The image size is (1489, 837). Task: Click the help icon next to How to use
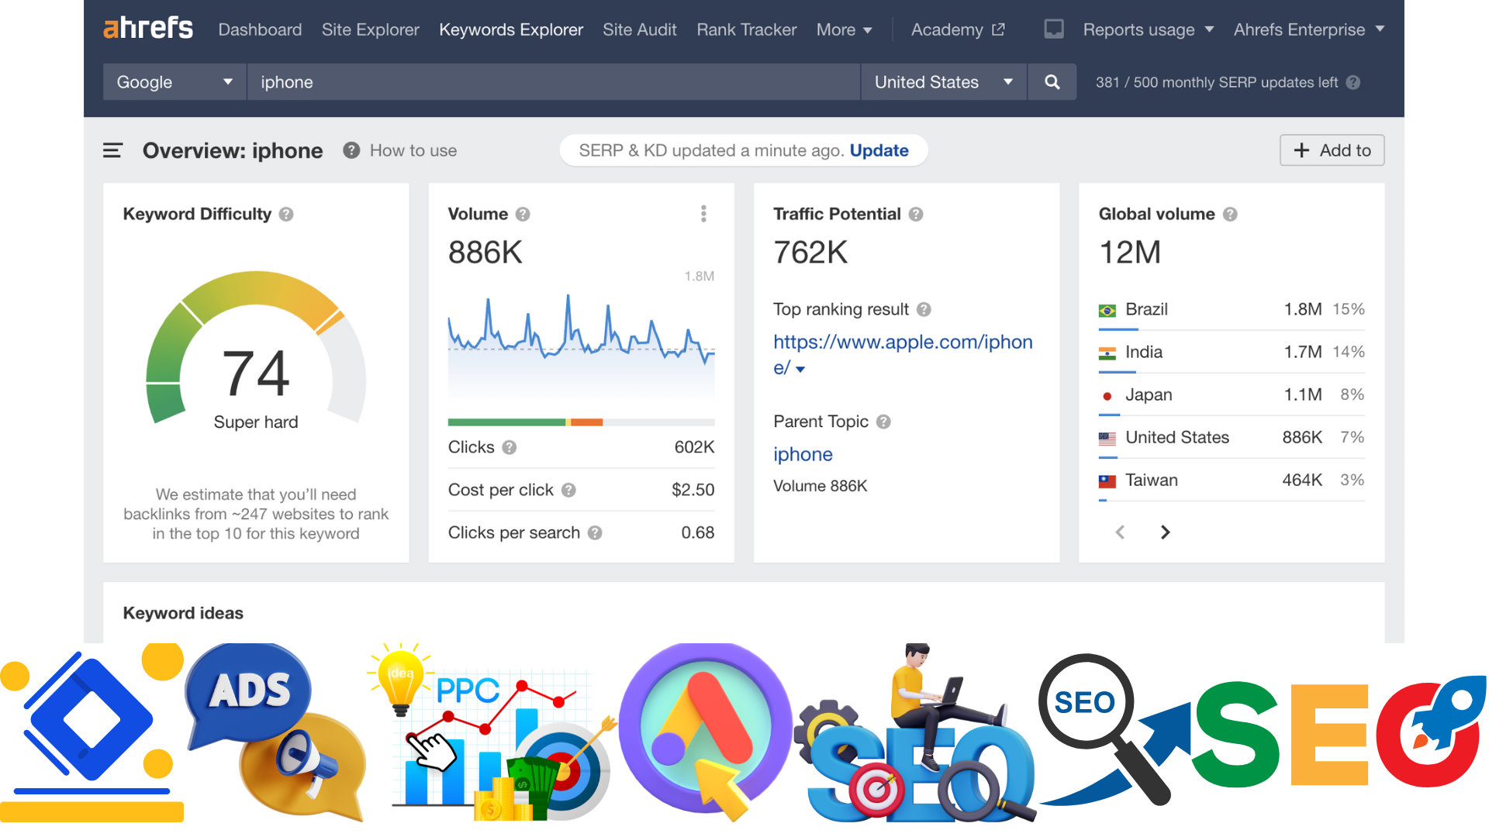tap(351, 150)
